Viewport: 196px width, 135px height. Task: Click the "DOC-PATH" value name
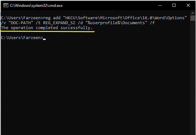click(x=21, y=23)
